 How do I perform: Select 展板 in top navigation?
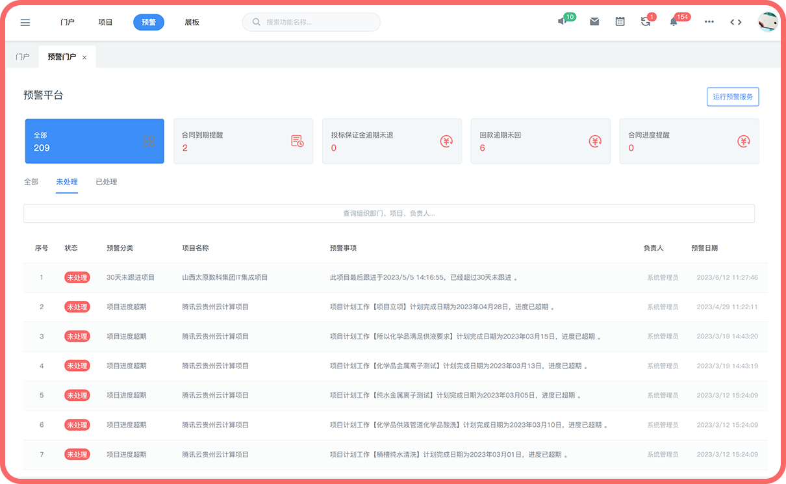coord(192,22)
